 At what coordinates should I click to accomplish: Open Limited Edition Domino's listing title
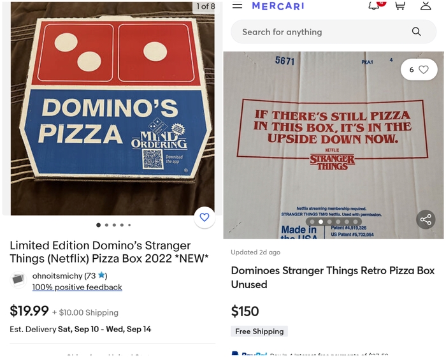108,252
